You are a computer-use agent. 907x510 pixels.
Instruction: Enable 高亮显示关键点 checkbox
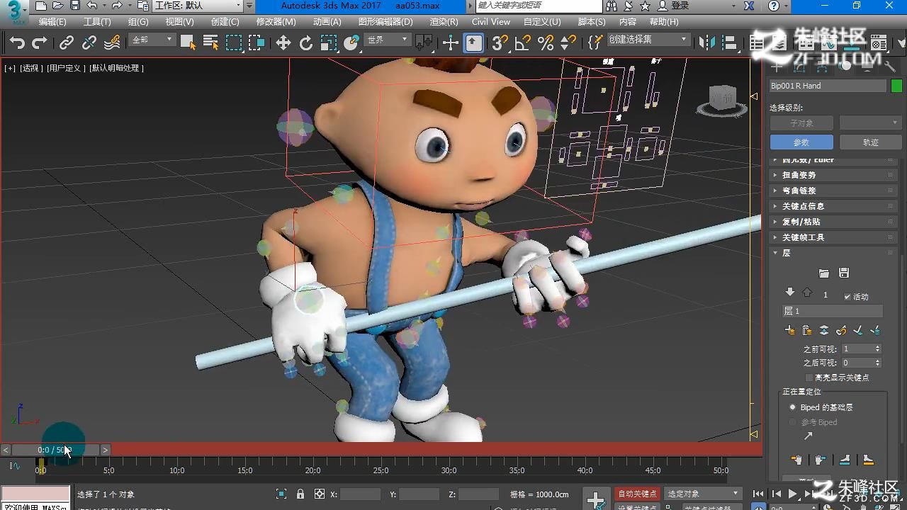pyautogui.click(x=809, y=378)
